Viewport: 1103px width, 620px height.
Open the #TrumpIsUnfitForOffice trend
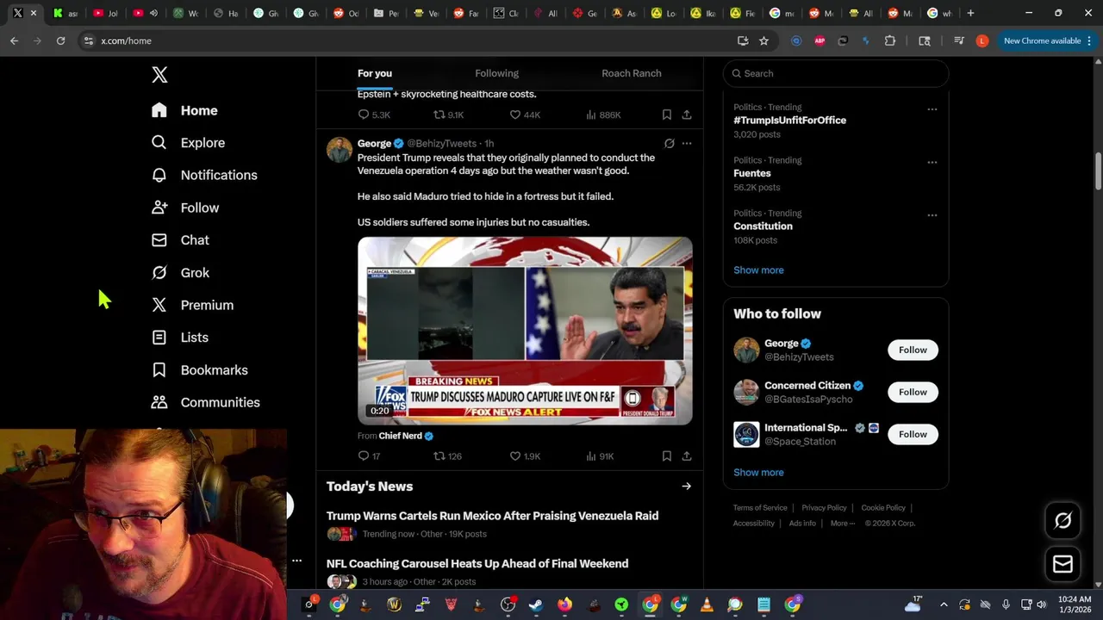tap(789, 121)
